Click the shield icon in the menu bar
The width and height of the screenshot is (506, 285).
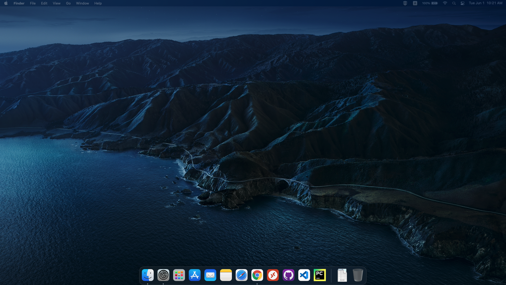tap(405, 3)
